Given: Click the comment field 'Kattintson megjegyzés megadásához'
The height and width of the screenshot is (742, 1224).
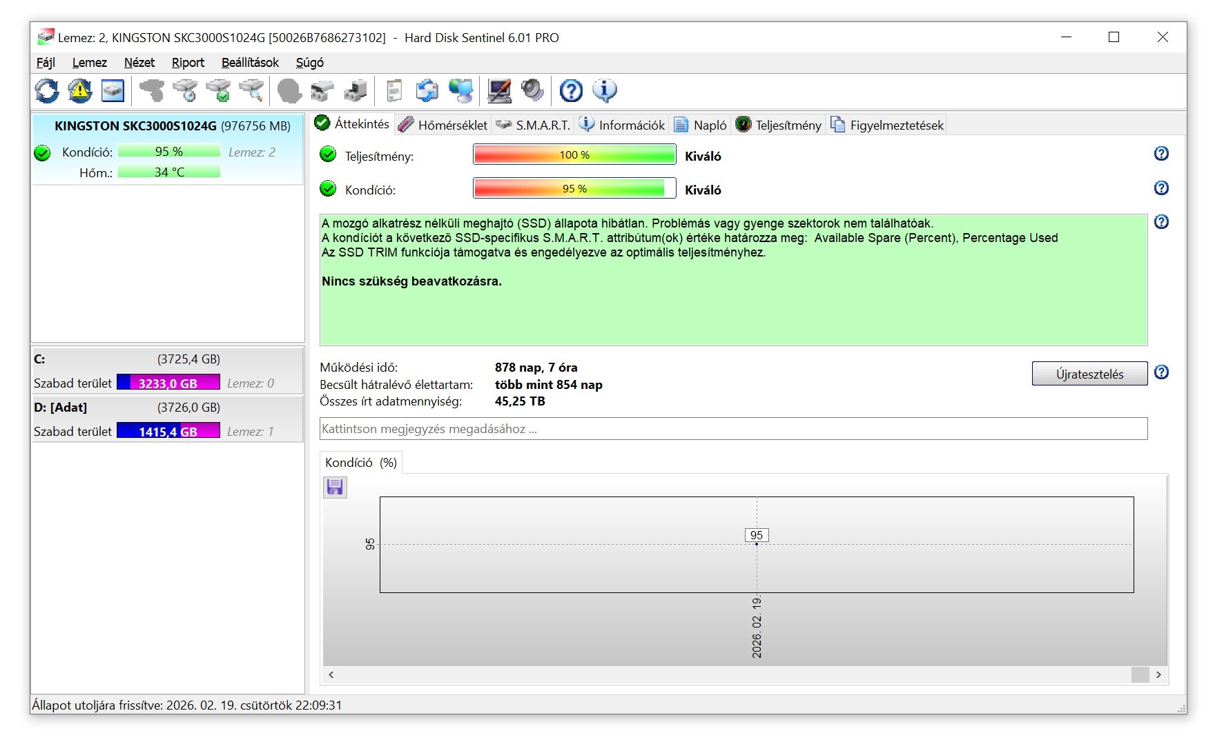Looking at the screenshot, I should tap(733, 428).
